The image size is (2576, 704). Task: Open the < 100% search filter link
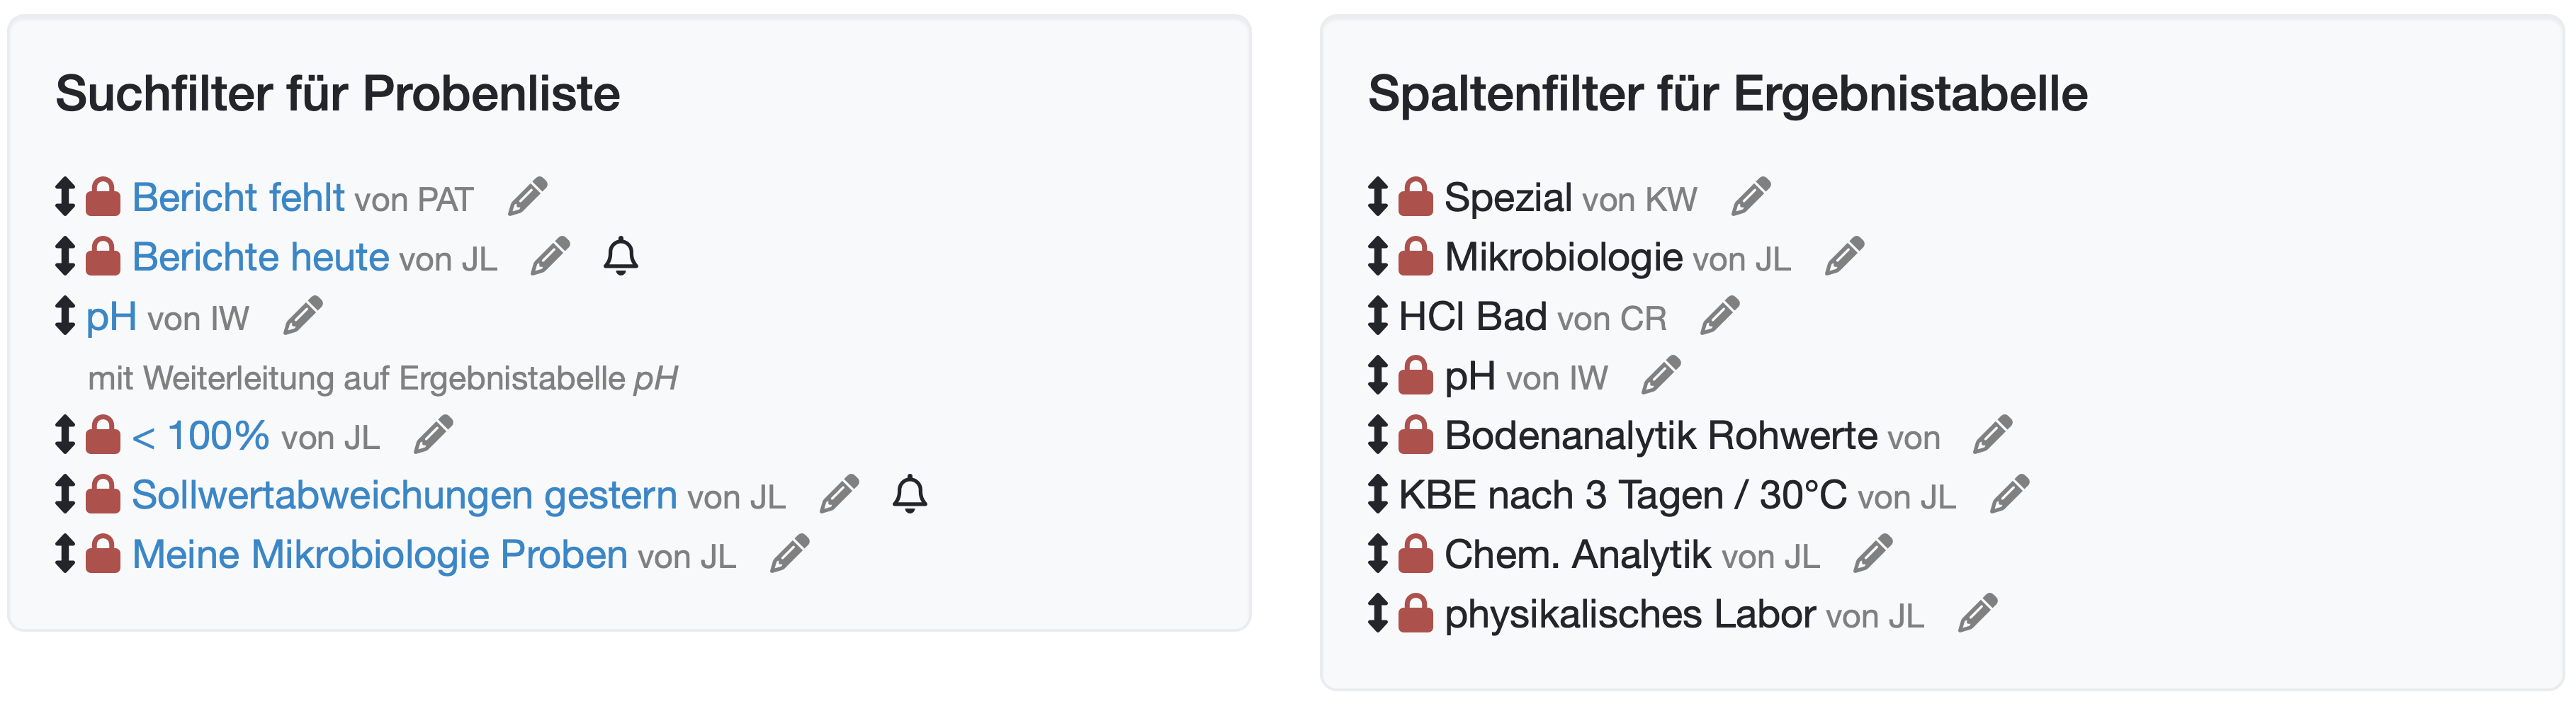tap(200, 436)
